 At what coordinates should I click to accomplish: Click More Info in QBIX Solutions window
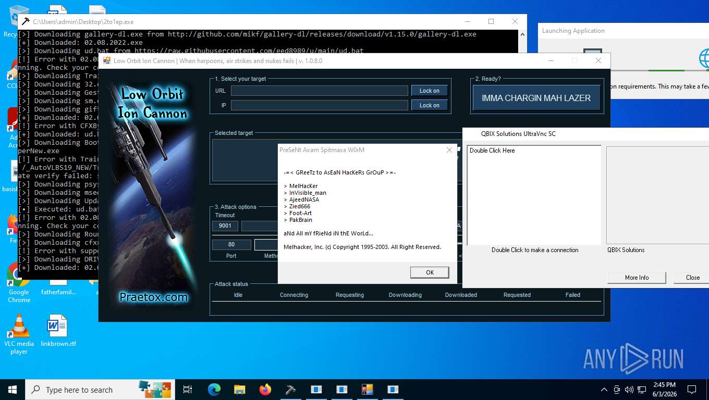[x=637, y=278]
